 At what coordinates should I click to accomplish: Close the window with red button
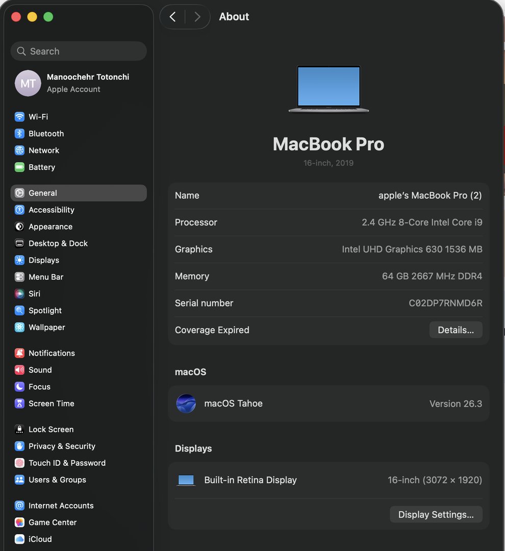[x=16, y=17]
